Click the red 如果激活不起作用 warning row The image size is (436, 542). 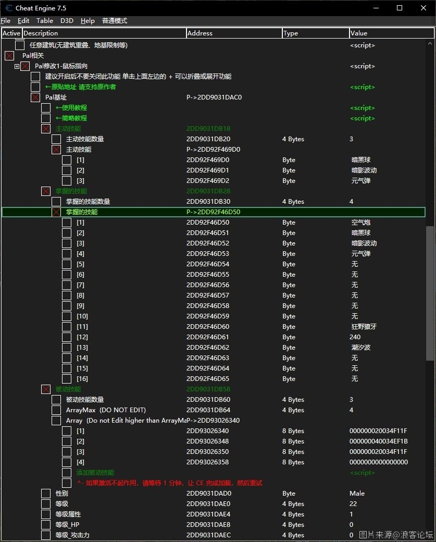pyautogui.click(x=170, y=483)
